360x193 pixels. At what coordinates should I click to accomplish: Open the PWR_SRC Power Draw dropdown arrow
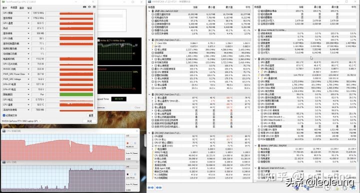click(28, 74)
